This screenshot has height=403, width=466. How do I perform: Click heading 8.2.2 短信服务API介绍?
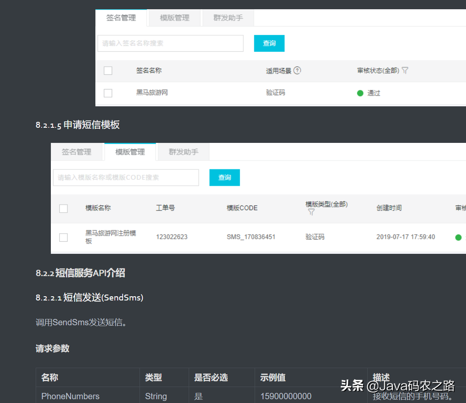80,273
